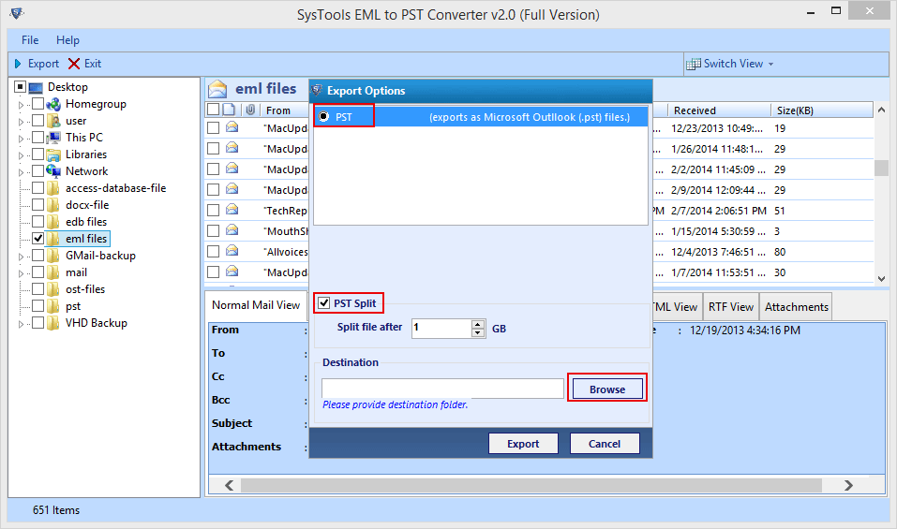
Task: Click the Libraries folder icon
Action: (53, 154)
